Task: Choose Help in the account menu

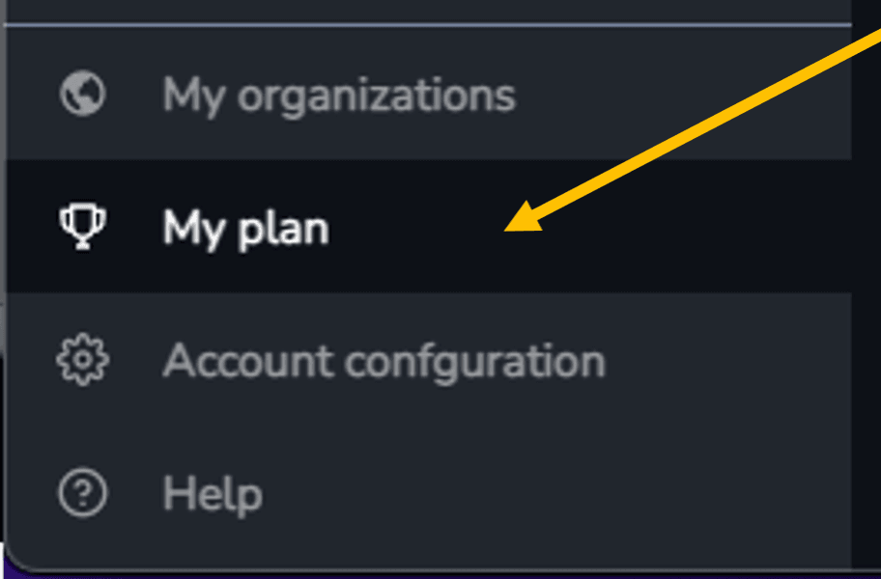Action: [429, 492]
